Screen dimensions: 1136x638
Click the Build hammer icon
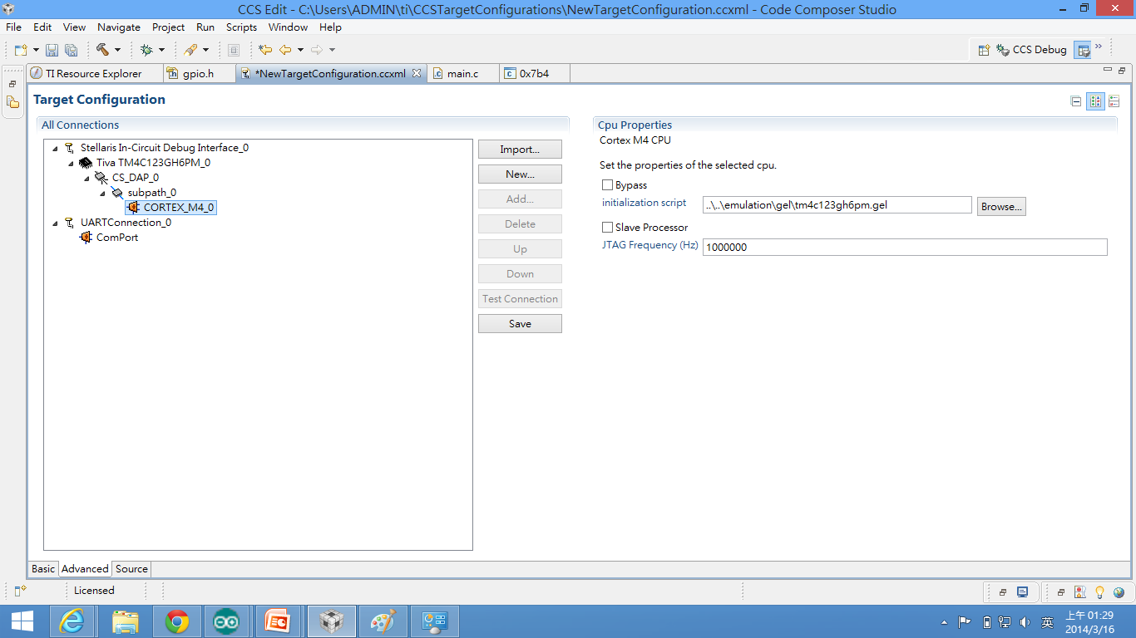point(103,50)
